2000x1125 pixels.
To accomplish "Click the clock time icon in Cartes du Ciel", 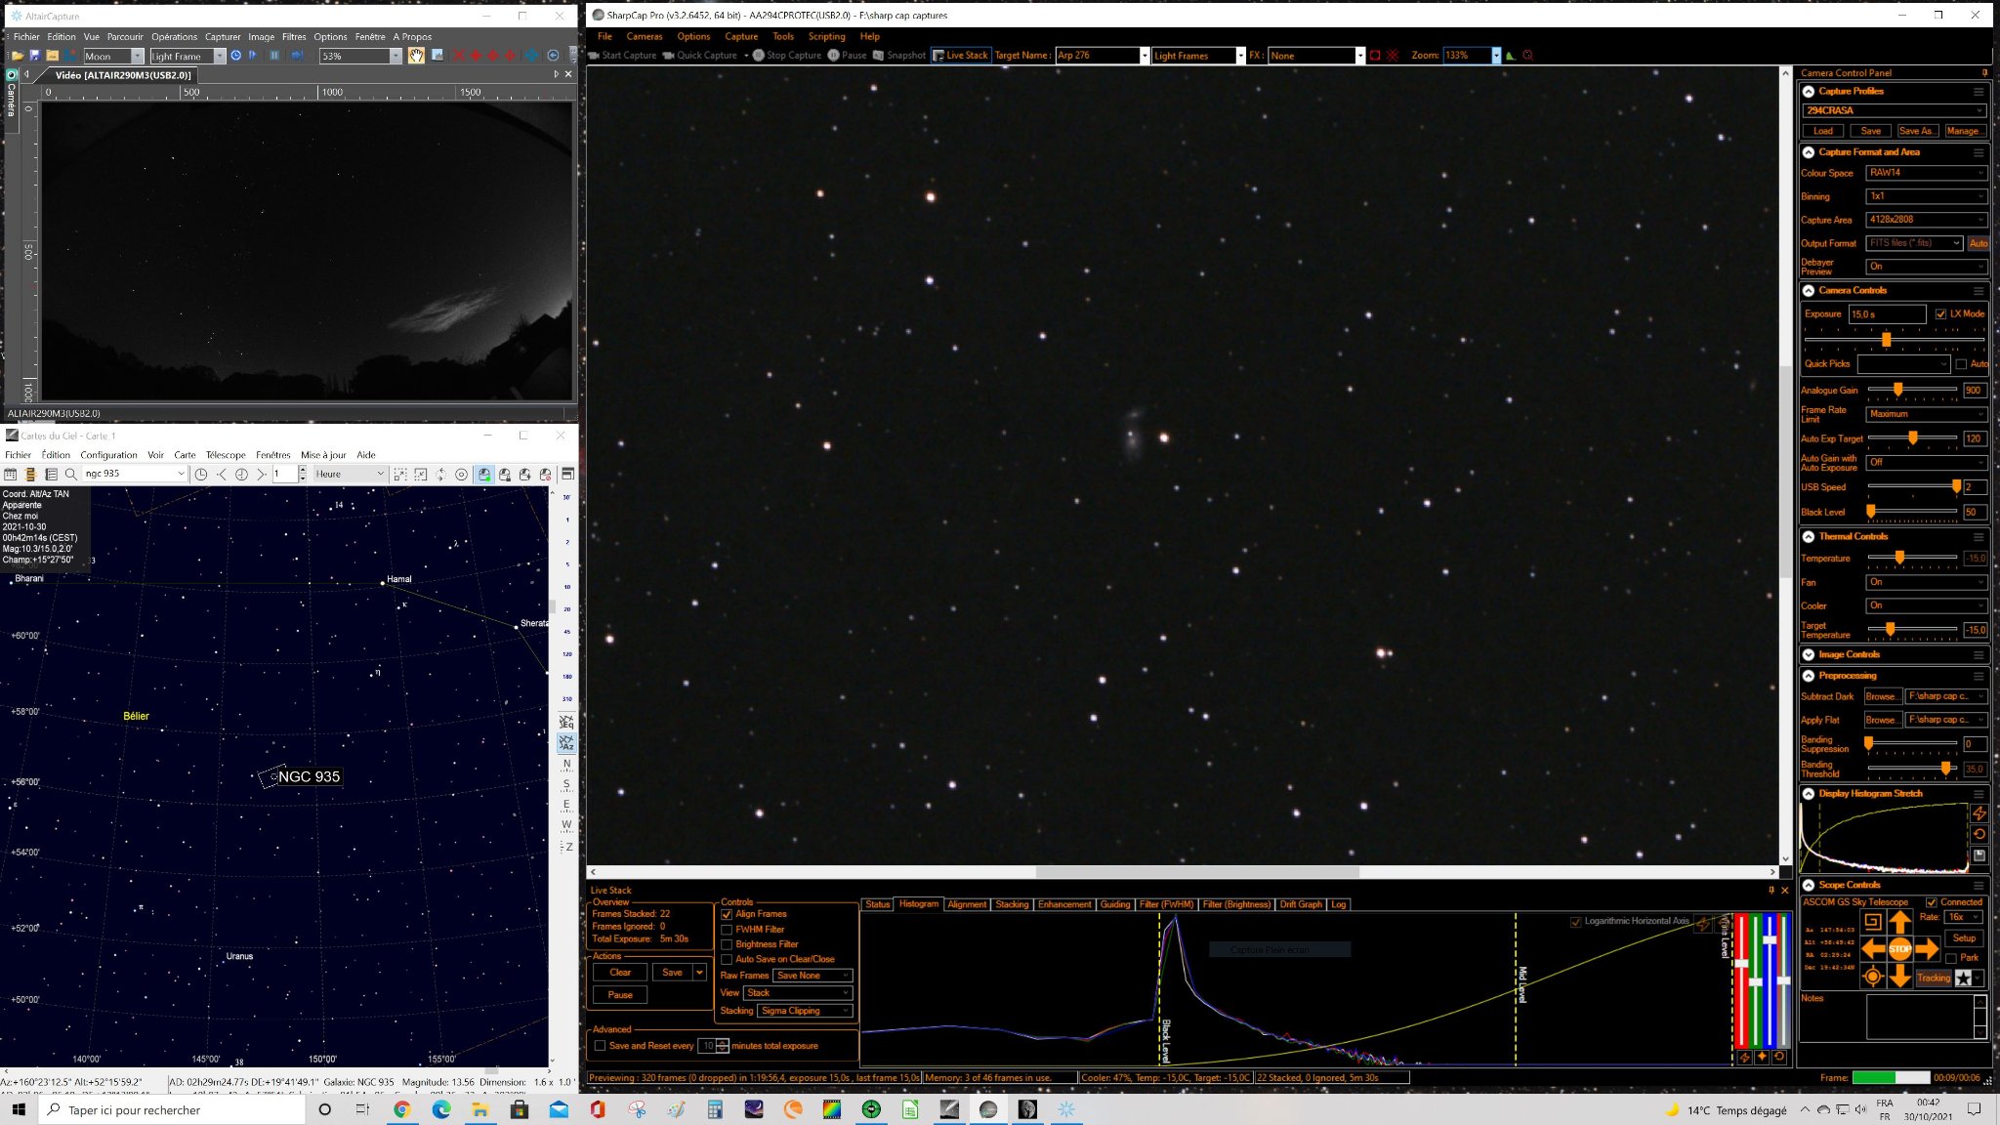I will pyautogui.click(x=201, y=475).
